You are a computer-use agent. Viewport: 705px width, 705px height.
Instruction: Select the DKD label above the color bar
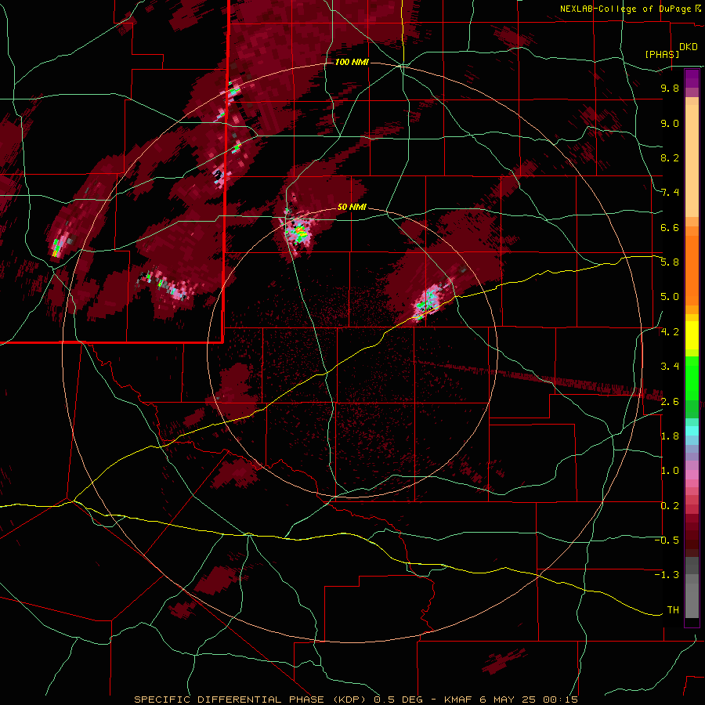coord(689,47)
